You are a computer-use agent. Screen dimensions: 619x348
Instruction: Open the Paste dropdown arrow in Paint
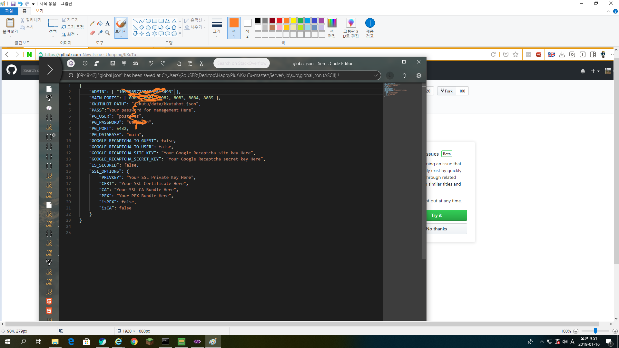10,33
